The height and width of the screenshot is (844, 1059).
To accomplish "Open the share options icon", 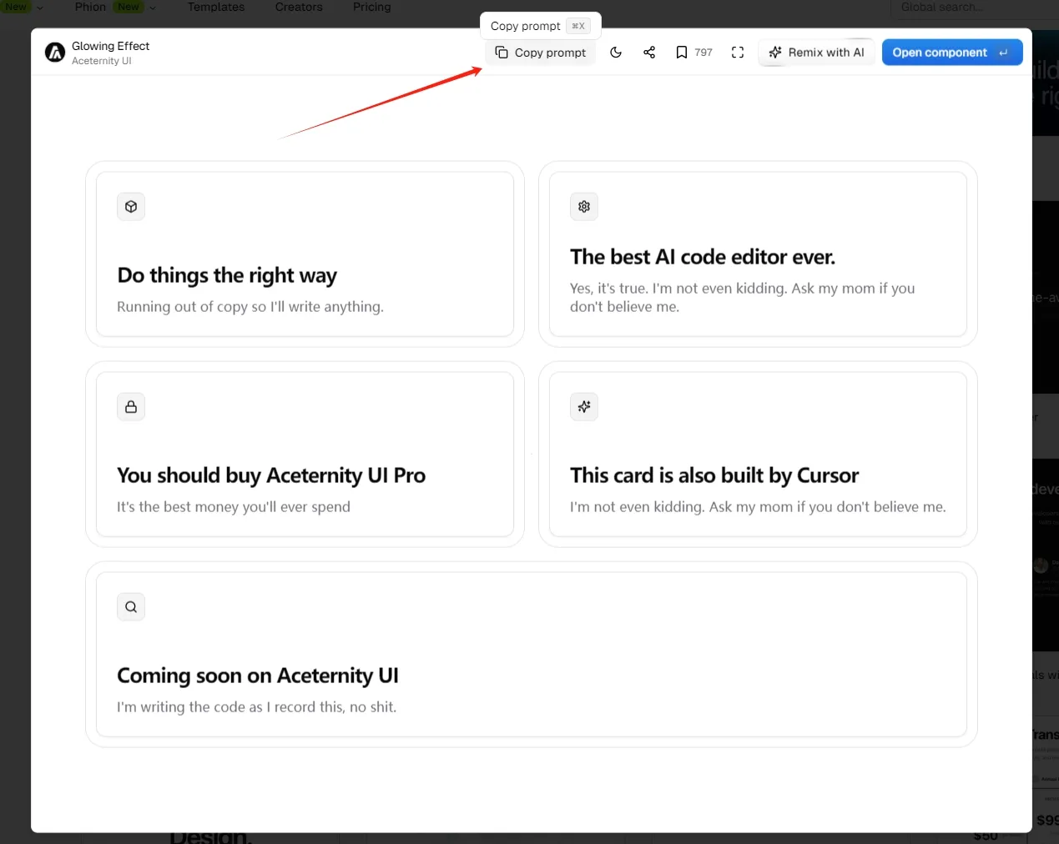I will [x=649, y=53].
